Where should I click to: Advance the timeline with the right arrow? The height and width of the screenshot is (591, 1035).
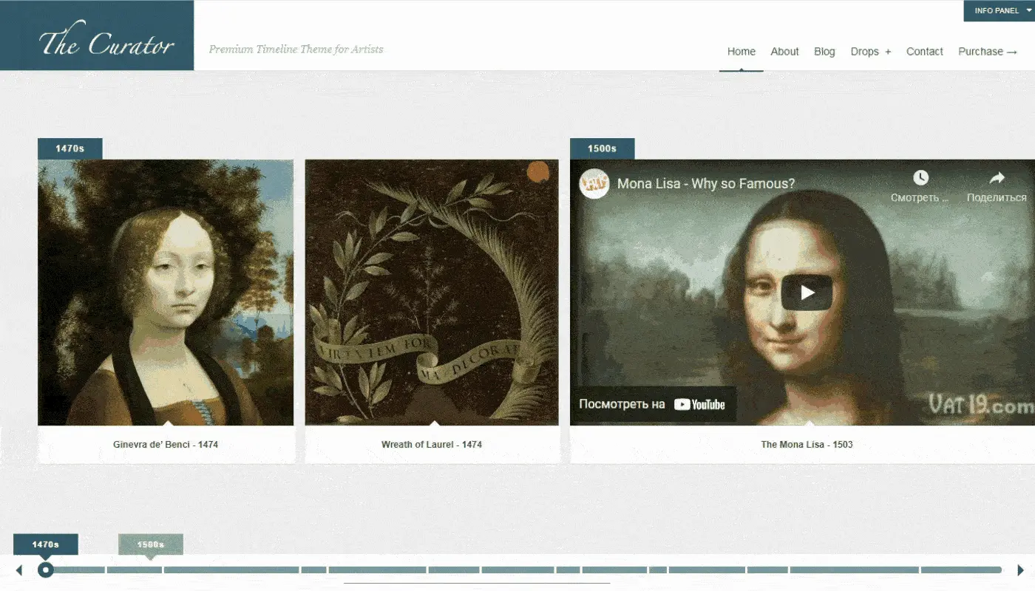pos(1019,570)
